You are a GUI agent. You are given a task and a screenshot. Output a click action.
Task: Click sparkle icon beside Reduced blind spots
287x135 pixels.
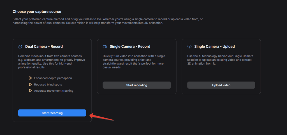click(31, 84)
